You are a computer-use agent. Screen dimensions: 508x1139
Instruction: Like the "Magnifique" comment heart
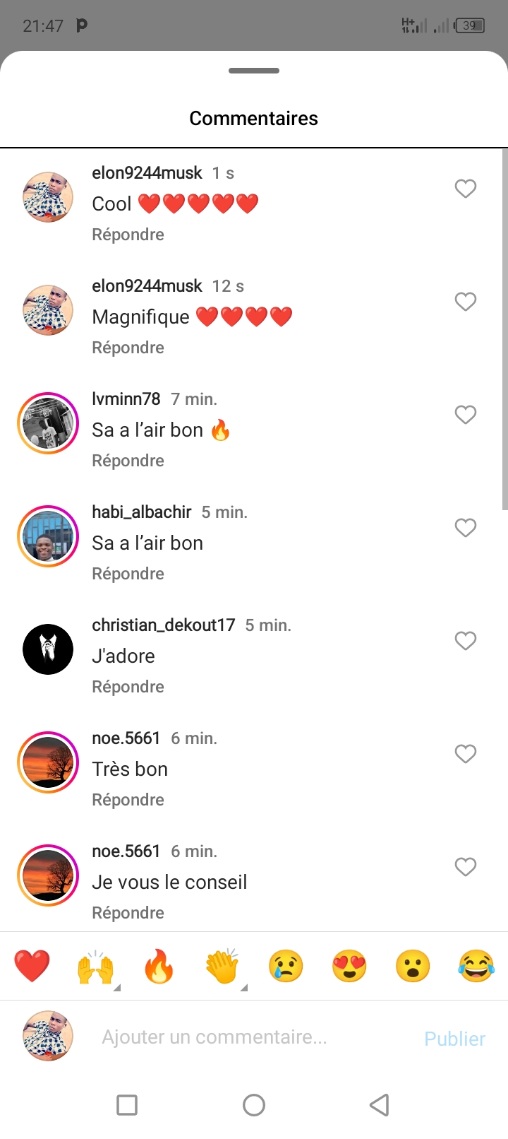coord(465,302)
